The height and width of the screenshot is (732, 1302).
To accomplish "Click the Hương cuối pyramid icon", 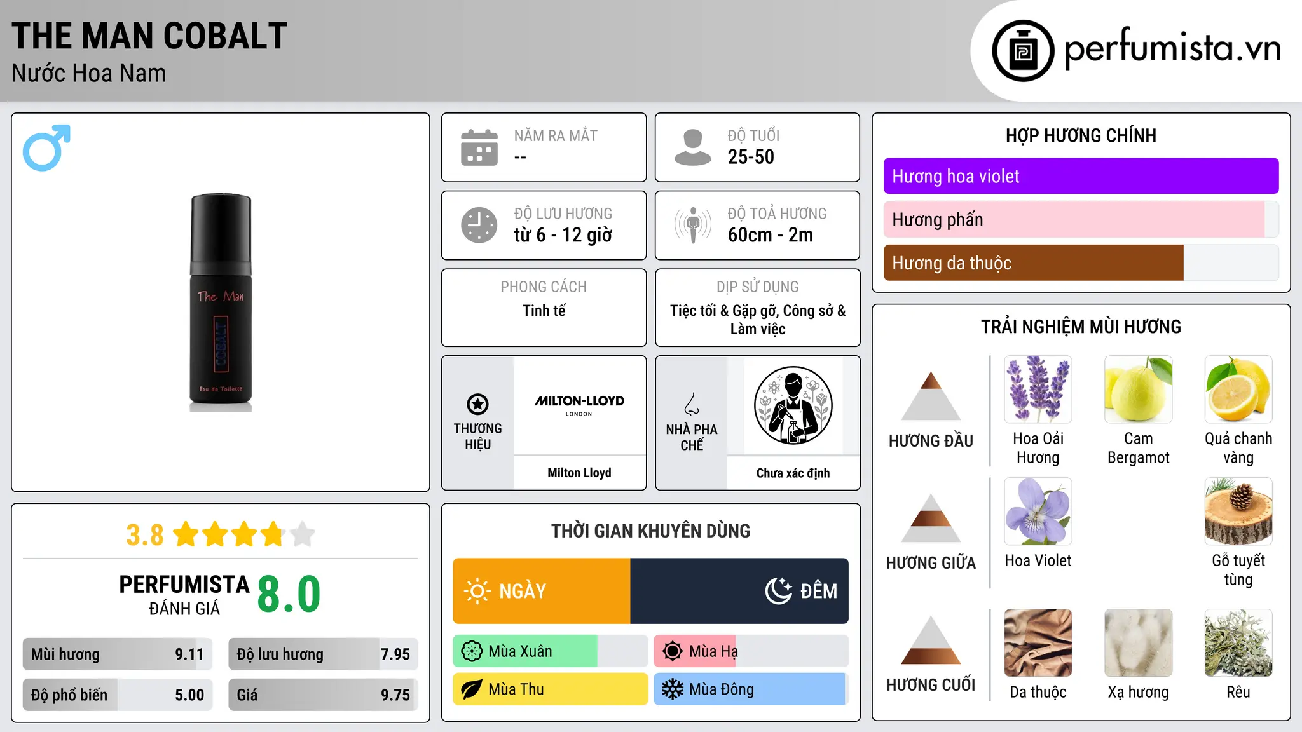I will coord(931,640).
